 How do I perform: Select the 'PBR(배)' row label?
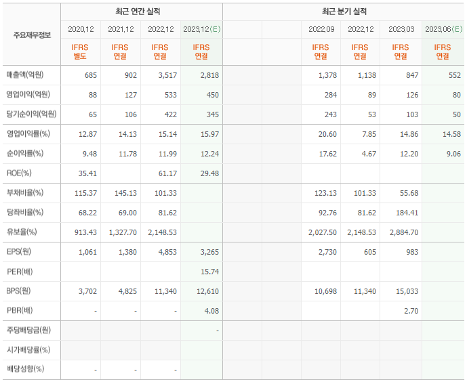[x=20, y=311]
